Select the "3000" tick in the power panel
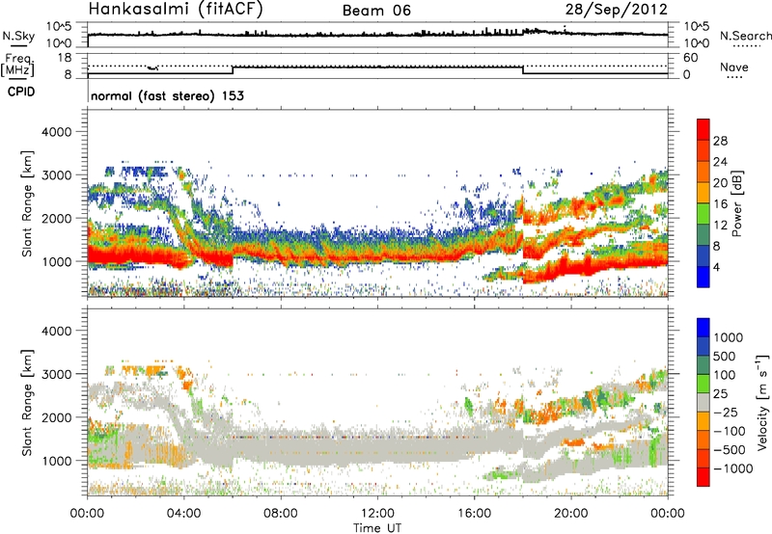772x534 pixels. [59, 175]
